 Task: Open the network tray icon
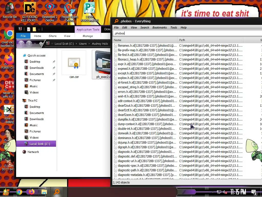219,192
